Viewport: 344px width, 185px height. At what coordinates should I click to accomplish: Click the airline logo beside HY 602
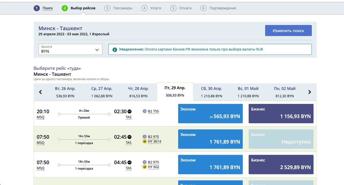(144, 167)
